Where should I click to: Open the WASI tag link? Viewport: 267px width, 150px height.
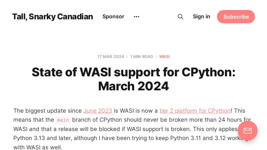[x=164, y=57]
